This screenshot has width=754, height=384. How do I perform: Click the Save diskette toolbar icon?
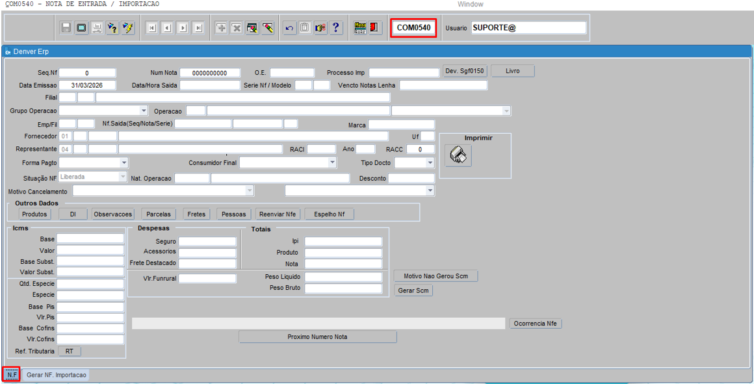click(x=66, y=28)
